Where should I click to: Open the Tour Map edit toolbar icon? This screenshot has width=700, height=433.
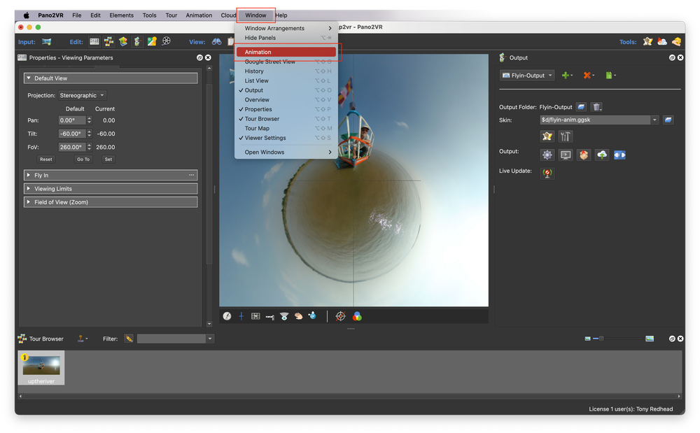tap(123, 41)
